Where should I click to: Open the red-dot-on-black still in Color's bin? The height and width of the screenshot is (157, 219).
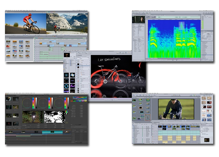[x=9, y=124]
